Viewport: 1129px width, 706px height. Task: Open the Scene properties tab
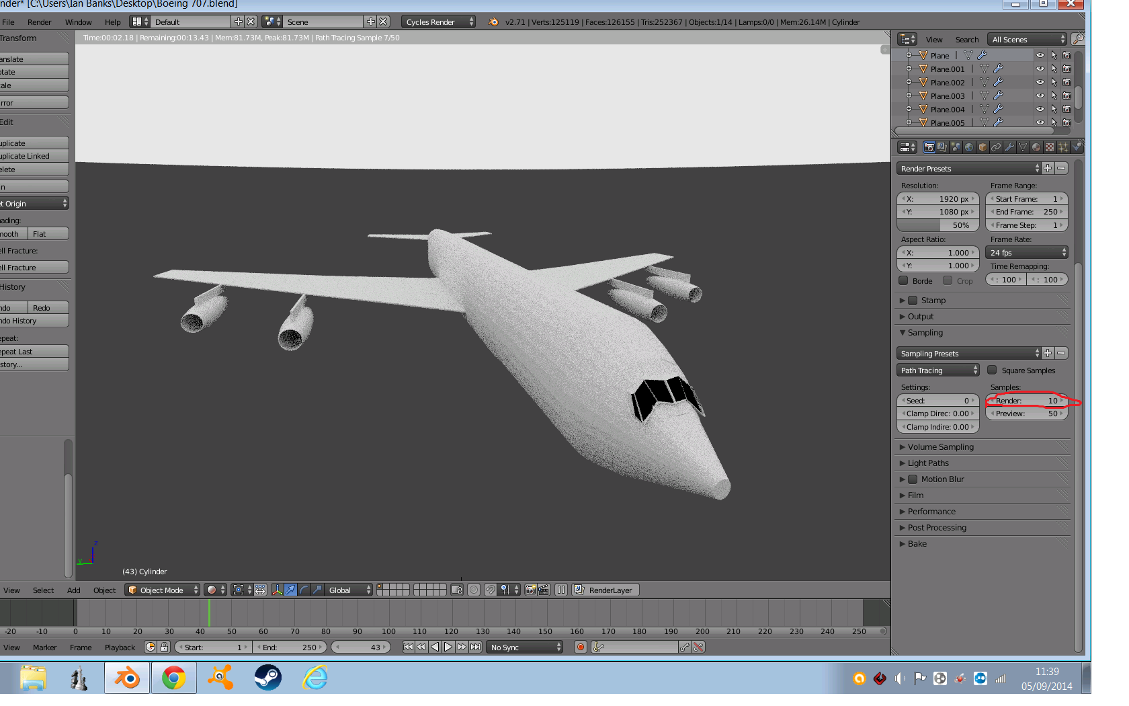click(x=956, y=147)
